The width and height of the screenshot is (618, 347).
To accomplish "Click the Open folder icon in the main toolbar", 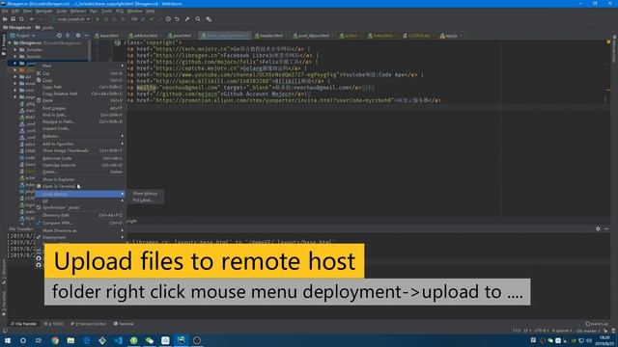I will click(x=5, y=19).
